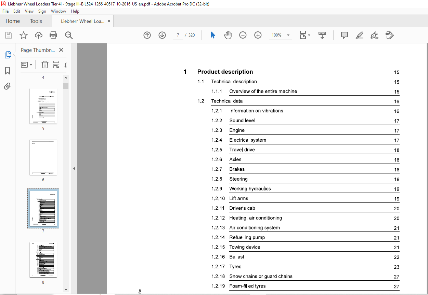The width and height of the screenshot is (428, 295).
Task: Open the Help menu
Action: coord(75,11)
